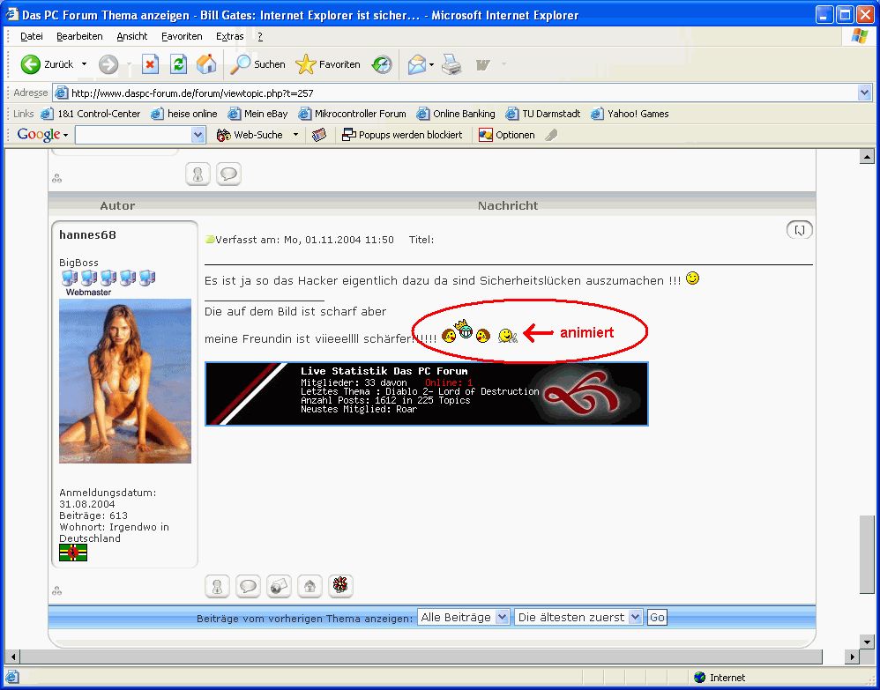Click the hannes68 avatar image
This screenshot has height=690, width=880.
pos(125,381)
